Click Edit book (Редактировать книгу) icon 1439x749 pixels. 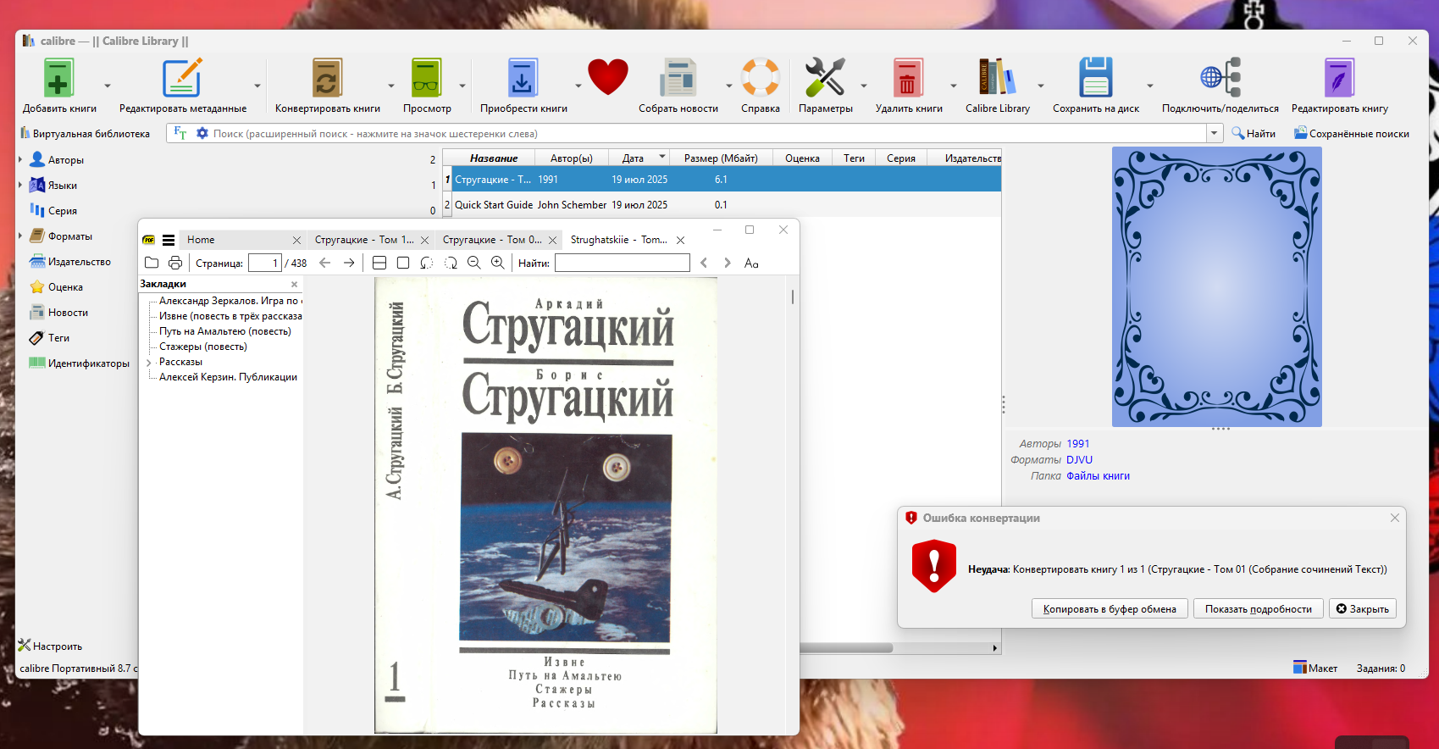pos(1339,78)
